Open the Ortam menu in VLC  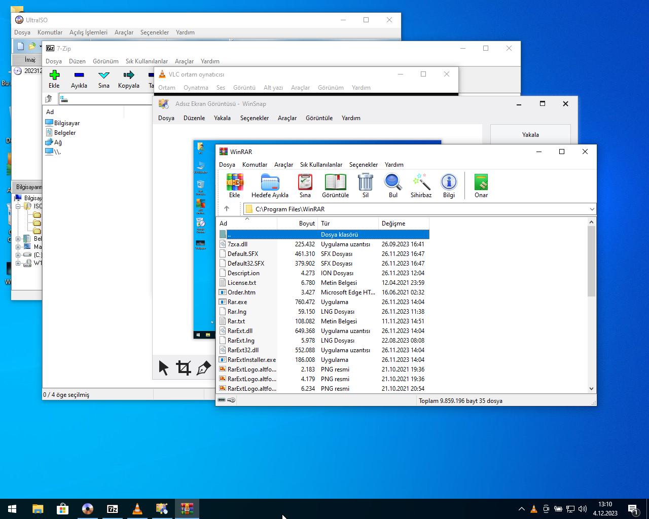(x=167, y=88)
